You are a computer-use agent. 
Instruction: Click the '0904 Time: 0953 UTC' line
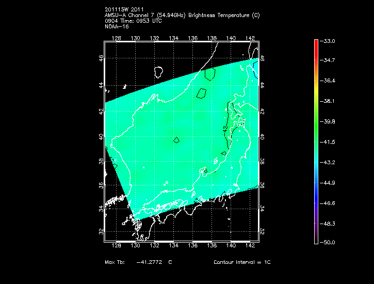click(133, 21)
